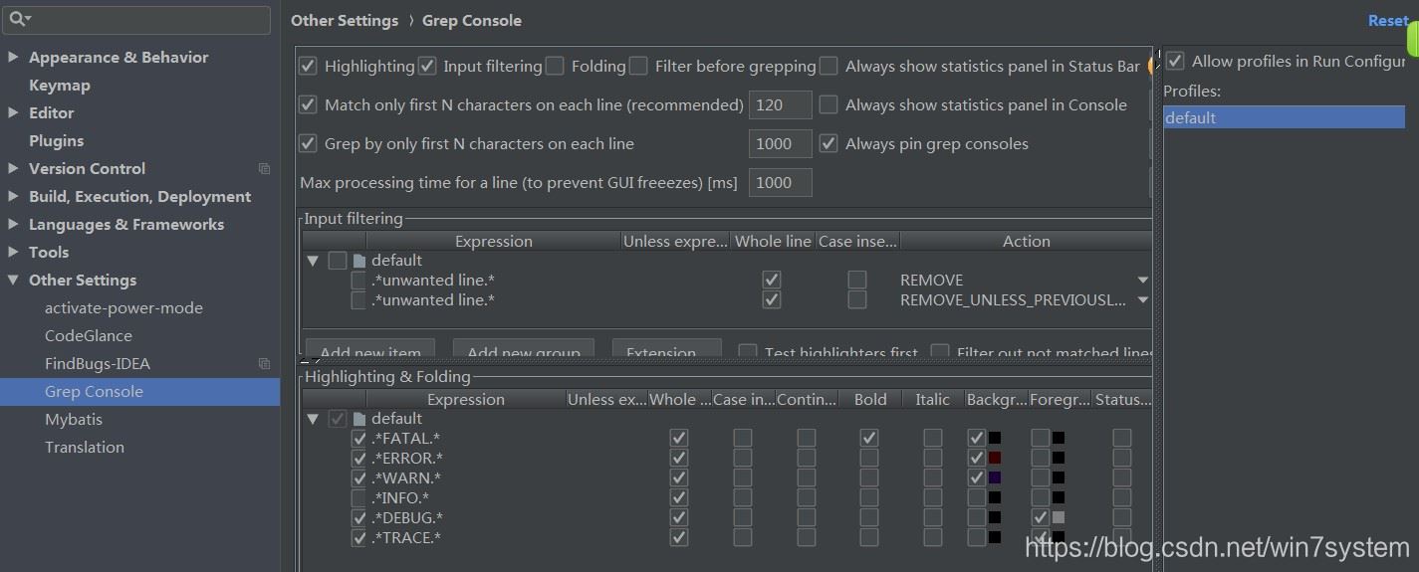
Task: Click the WARN row background color swatch
Action: tap(995, 478)
